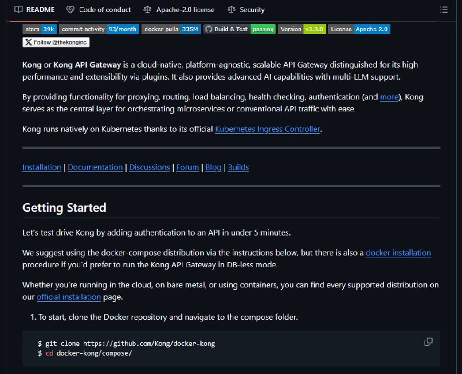The image size is (462, 374).
Task: Click the bold 'Kong API Gateway' text
Action: (87, 65)
